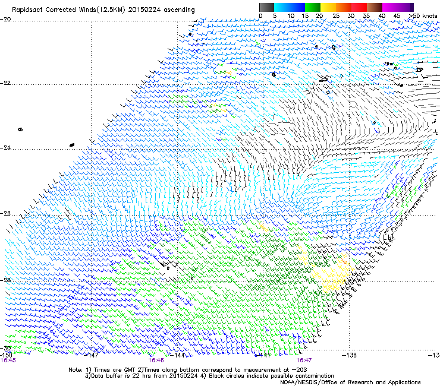Screen dimensions: 440x386
Task: Click the '45' label under the color bar
Action: 397,15
